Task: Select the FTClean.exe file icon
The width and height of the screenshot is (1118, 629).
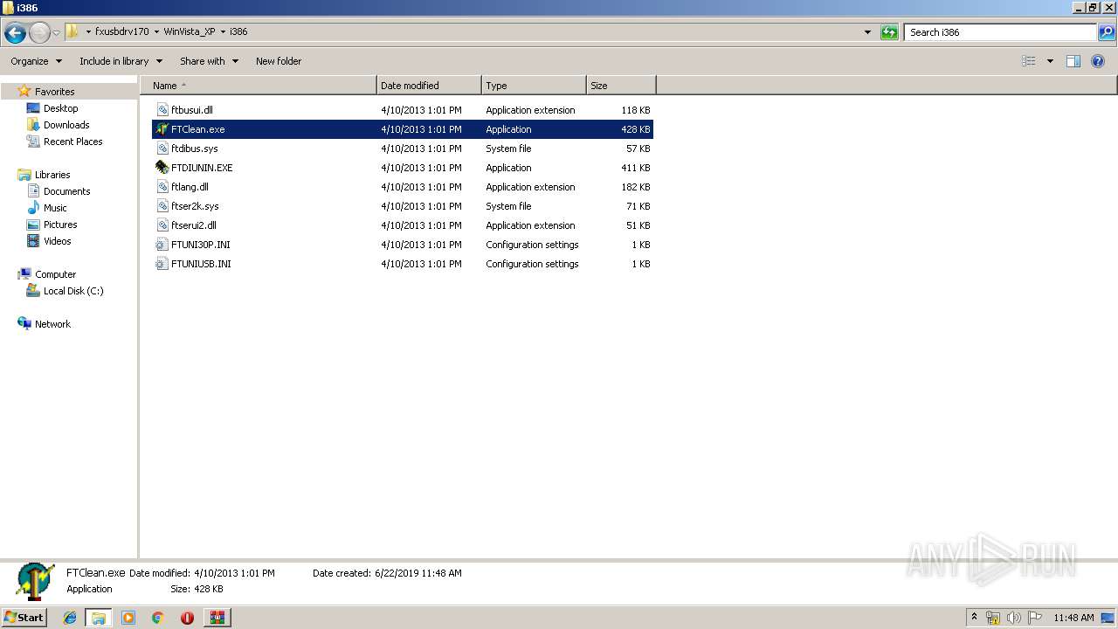Action: coord(162,129)
